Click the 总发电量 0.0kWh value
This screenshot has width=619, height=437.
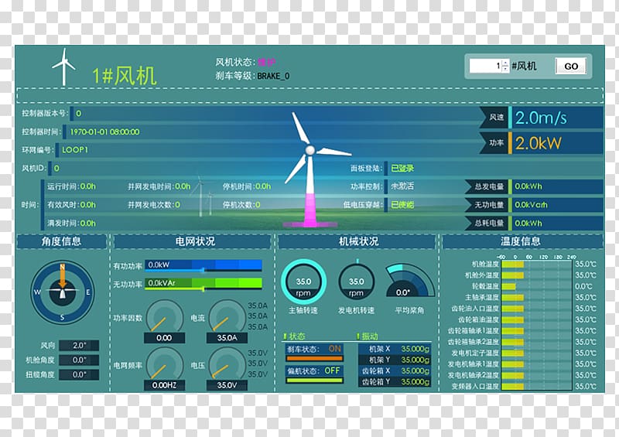point(528,186)
